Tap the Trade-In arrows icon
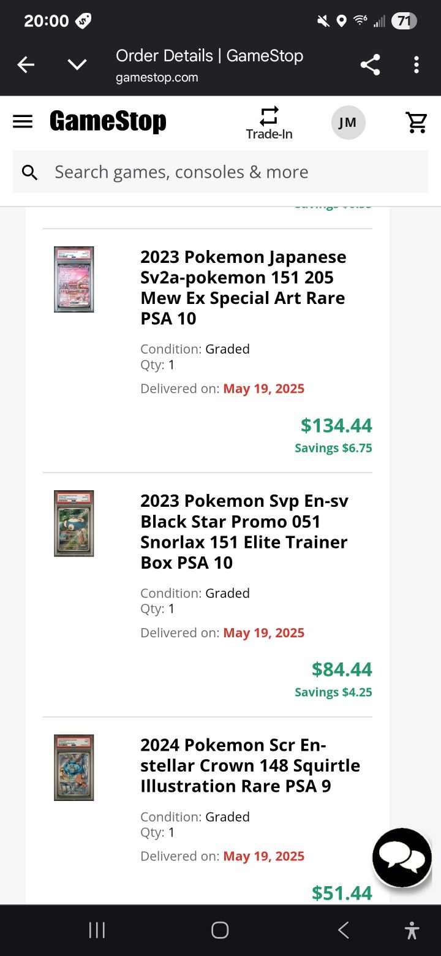 269,115
